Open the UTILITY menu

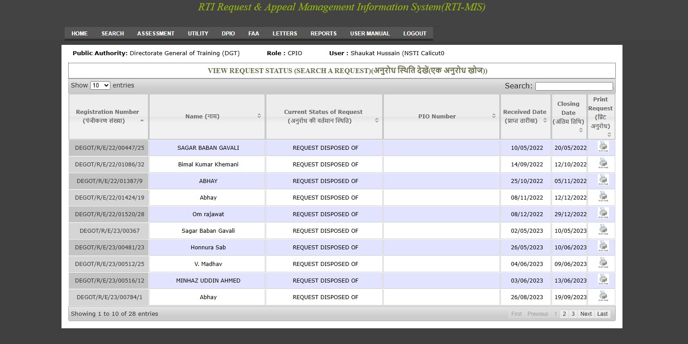point(198,34)
